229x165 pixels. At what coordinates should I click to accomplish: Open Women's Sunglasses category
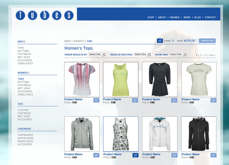click(x=25, y=95)
